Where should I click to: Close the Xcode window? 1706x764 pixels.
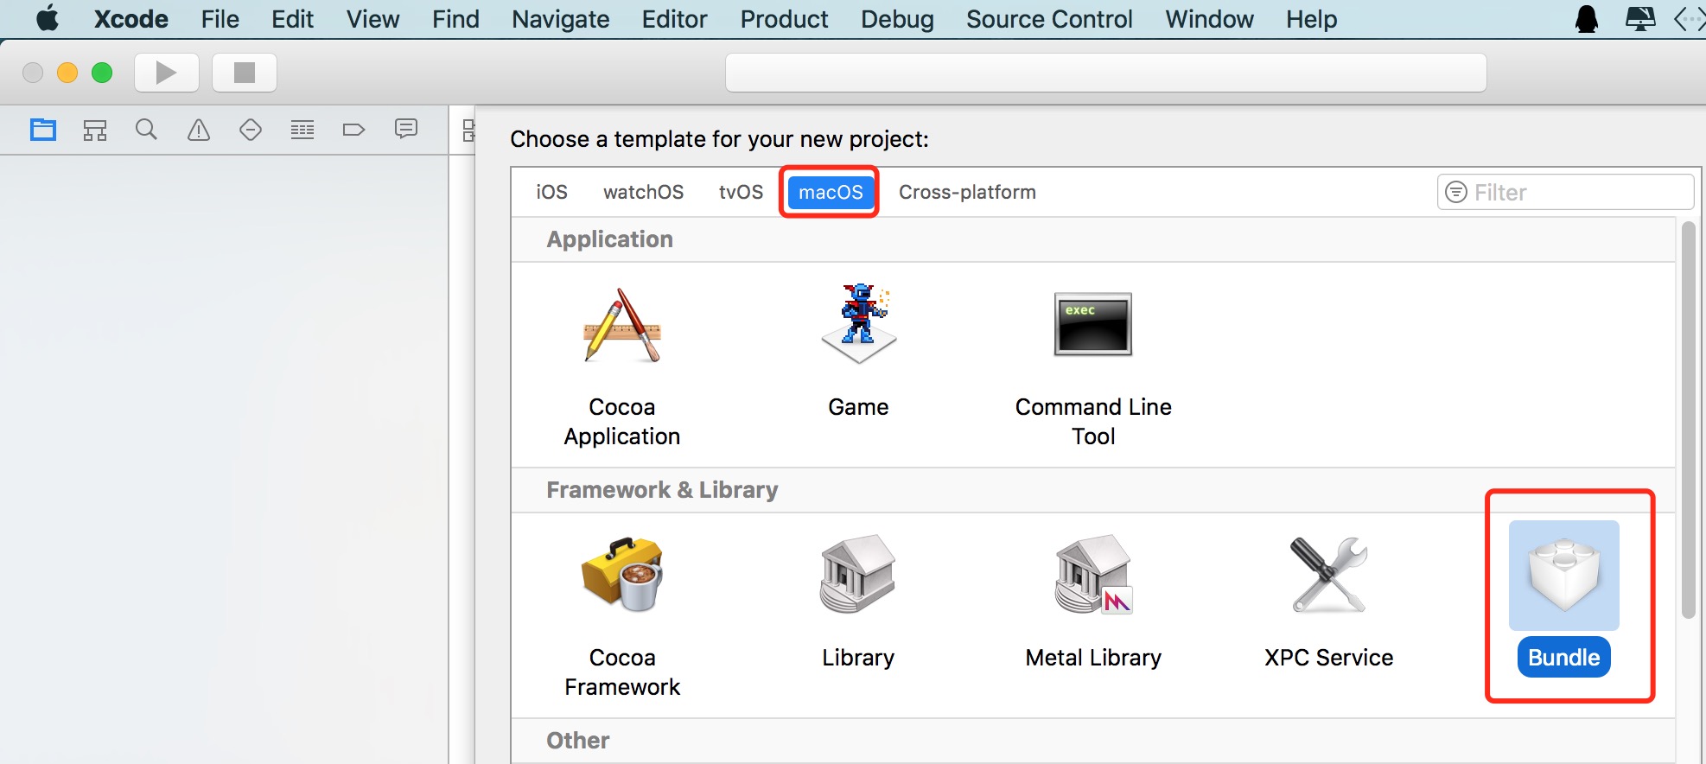[x=33, y=73]
